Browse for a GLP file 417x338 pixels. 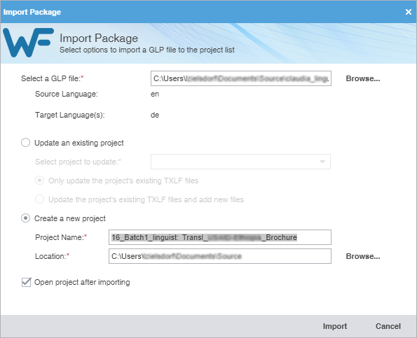point(363,78)
